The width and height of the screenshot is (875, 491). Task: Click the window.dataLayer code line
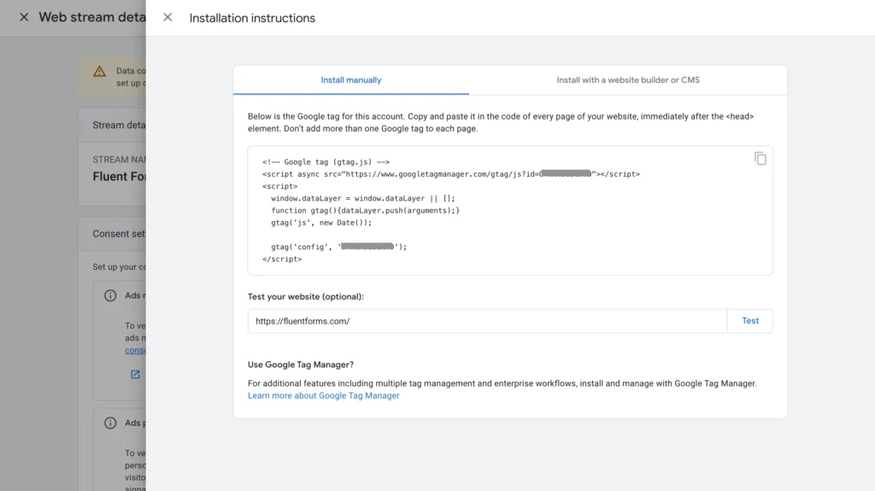coord(362,198)
